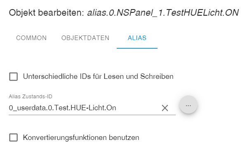Screen dimensions: 247x161
Task: Click the 'Unterschiedliche IDs für Lesen und Schreiben' label text
Action: 98,76
